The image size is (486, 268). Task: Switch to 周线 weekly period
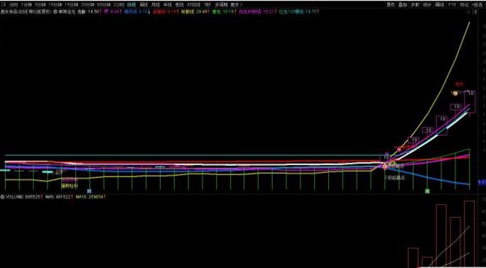point(144,5)
